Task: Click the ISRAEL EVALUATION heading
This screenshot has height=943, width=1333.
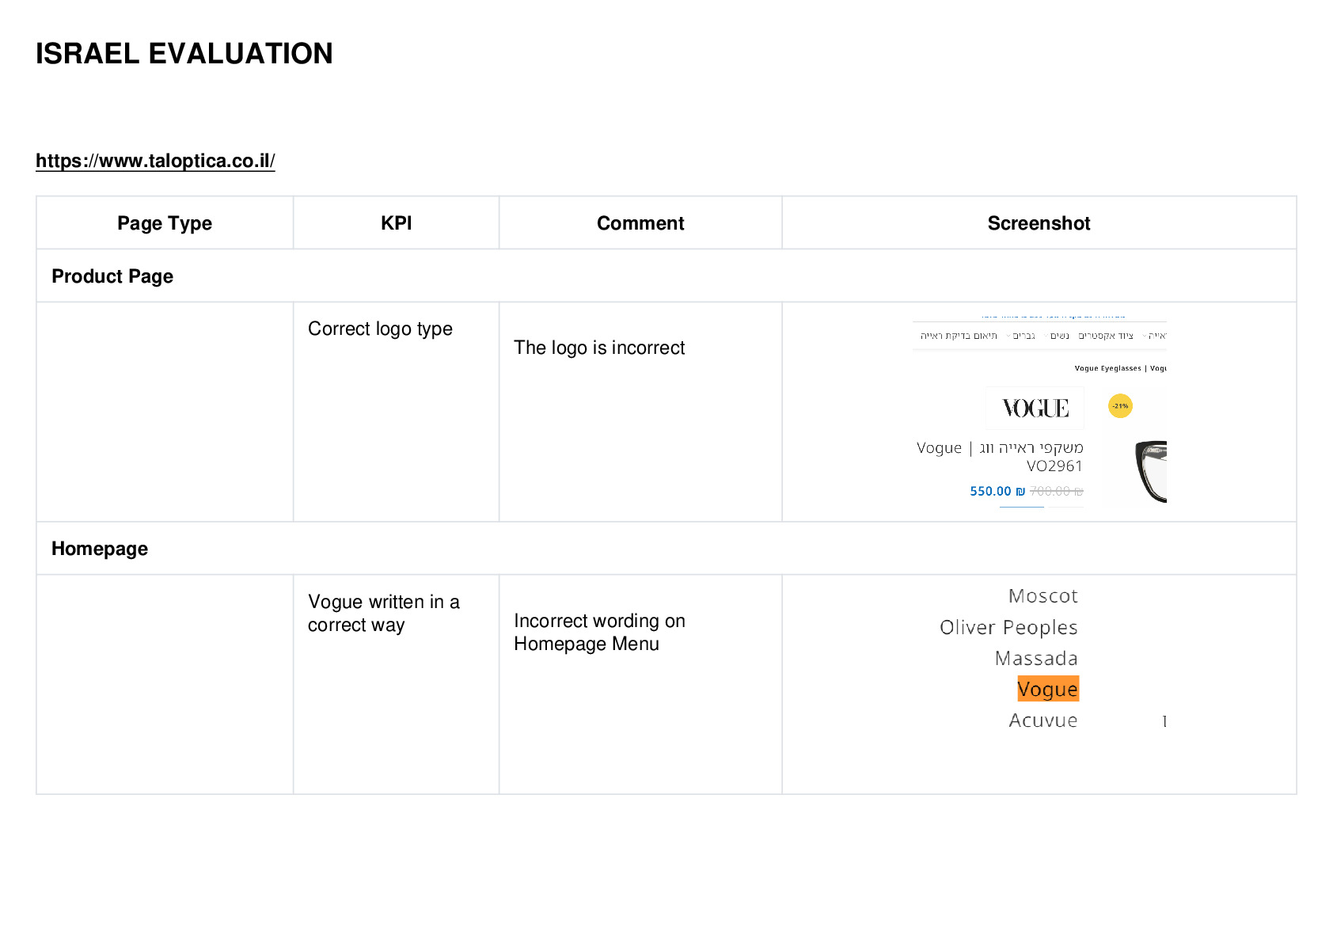Action: click(x=184, y=54)
